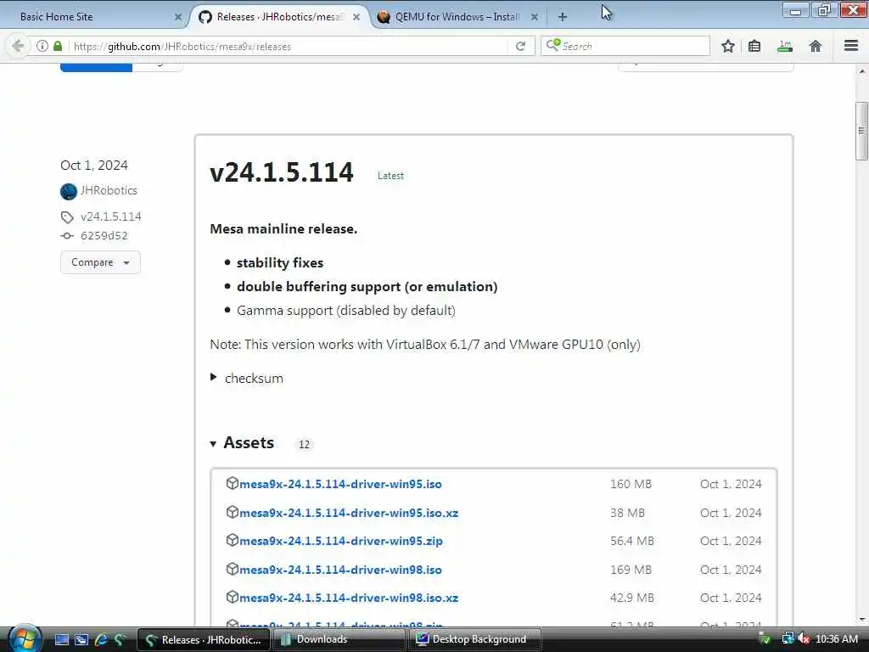The width and height of the screenshot is (869, 652).
Task: Click the package icon for win95.zip
Action: (x=233, y=541)
